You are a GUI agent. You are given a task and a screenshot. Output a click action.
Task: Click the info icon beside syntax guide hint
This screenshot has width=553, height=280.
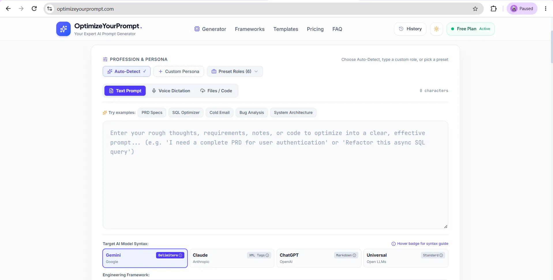click(393, 244)
